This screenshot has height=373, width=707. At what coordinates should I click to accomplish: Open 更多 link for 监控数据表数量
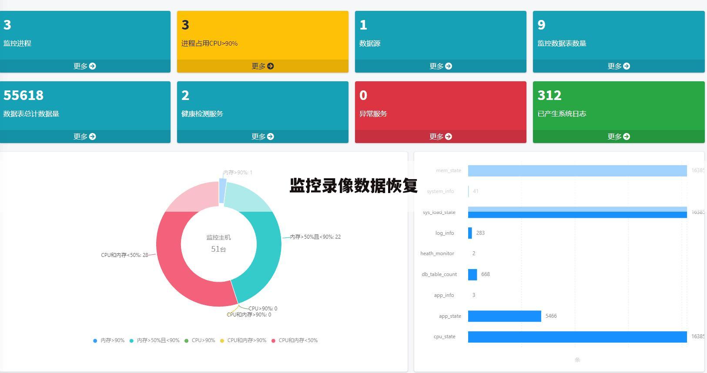(x=619, y=66)
